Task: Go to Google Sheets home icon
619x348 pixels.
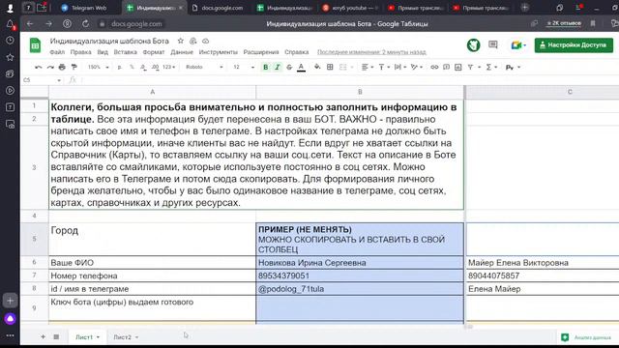Action: click(35, 45)
